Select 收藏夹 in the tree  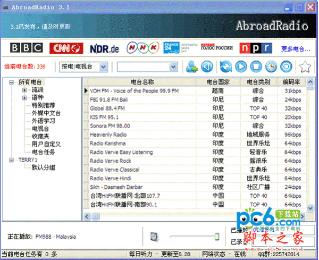tap(40, 136)
